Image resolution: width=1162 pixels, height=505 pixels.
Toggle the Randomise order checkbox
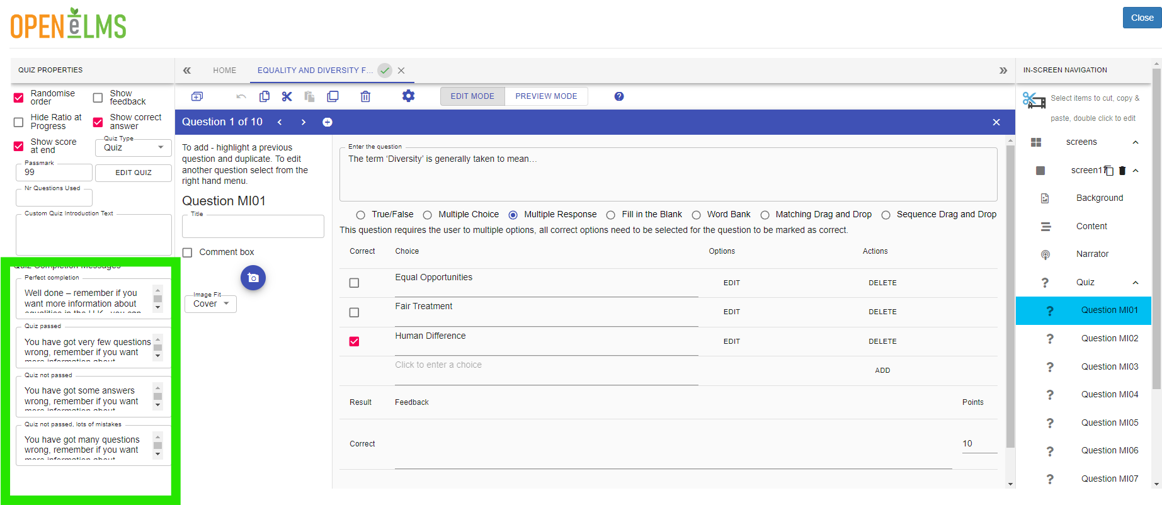pyautogui.click(x=19, y=98)
